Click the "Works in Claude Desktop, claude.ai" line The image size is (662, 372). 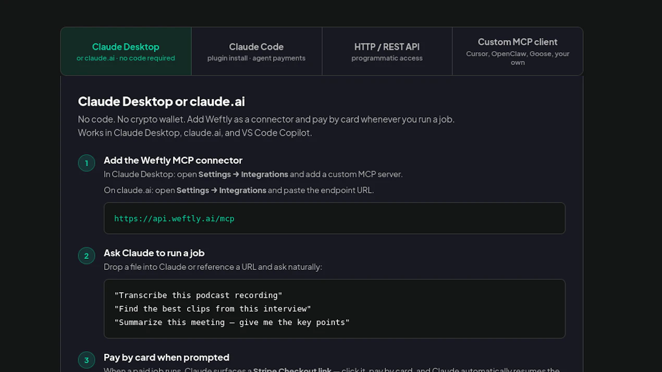tap(195, 133)
